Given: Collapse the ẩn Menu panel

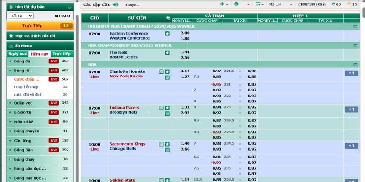Looking at the screenshot, I should 40,46.
